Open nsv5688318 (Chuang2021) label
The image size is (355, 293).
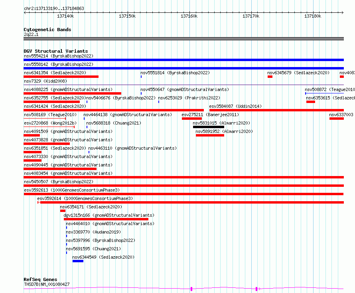(114, 123)
